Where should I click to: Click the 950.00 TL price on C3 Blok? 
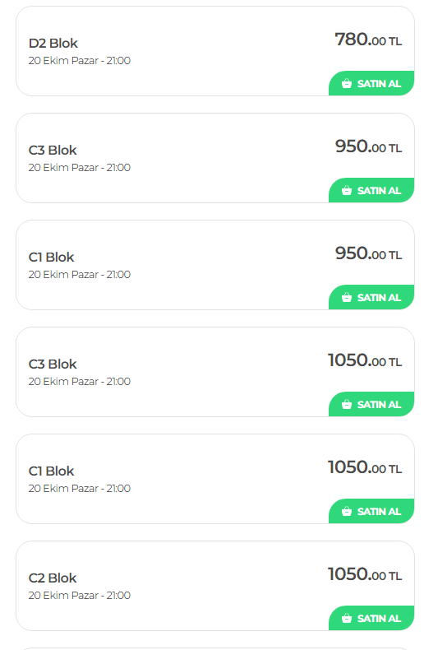(368, 146)
